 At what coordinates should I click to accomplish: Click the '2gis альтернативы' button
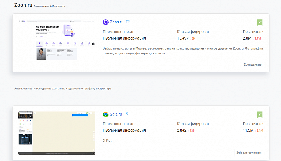(249, 152)
